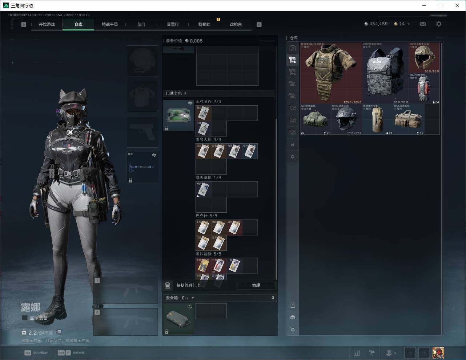The width and height of the screenshot is (466, 360).
Task: Select the GIR chest rig in warehouse
Action: click(x=316, y=120)
